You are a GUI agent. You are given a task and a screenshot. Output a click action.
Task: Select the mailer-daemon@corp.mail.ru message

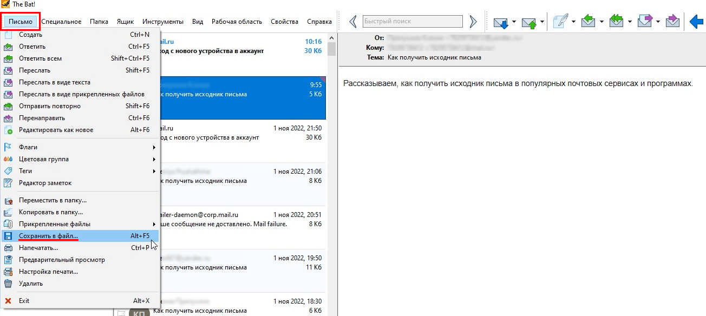tap(238, 219)
